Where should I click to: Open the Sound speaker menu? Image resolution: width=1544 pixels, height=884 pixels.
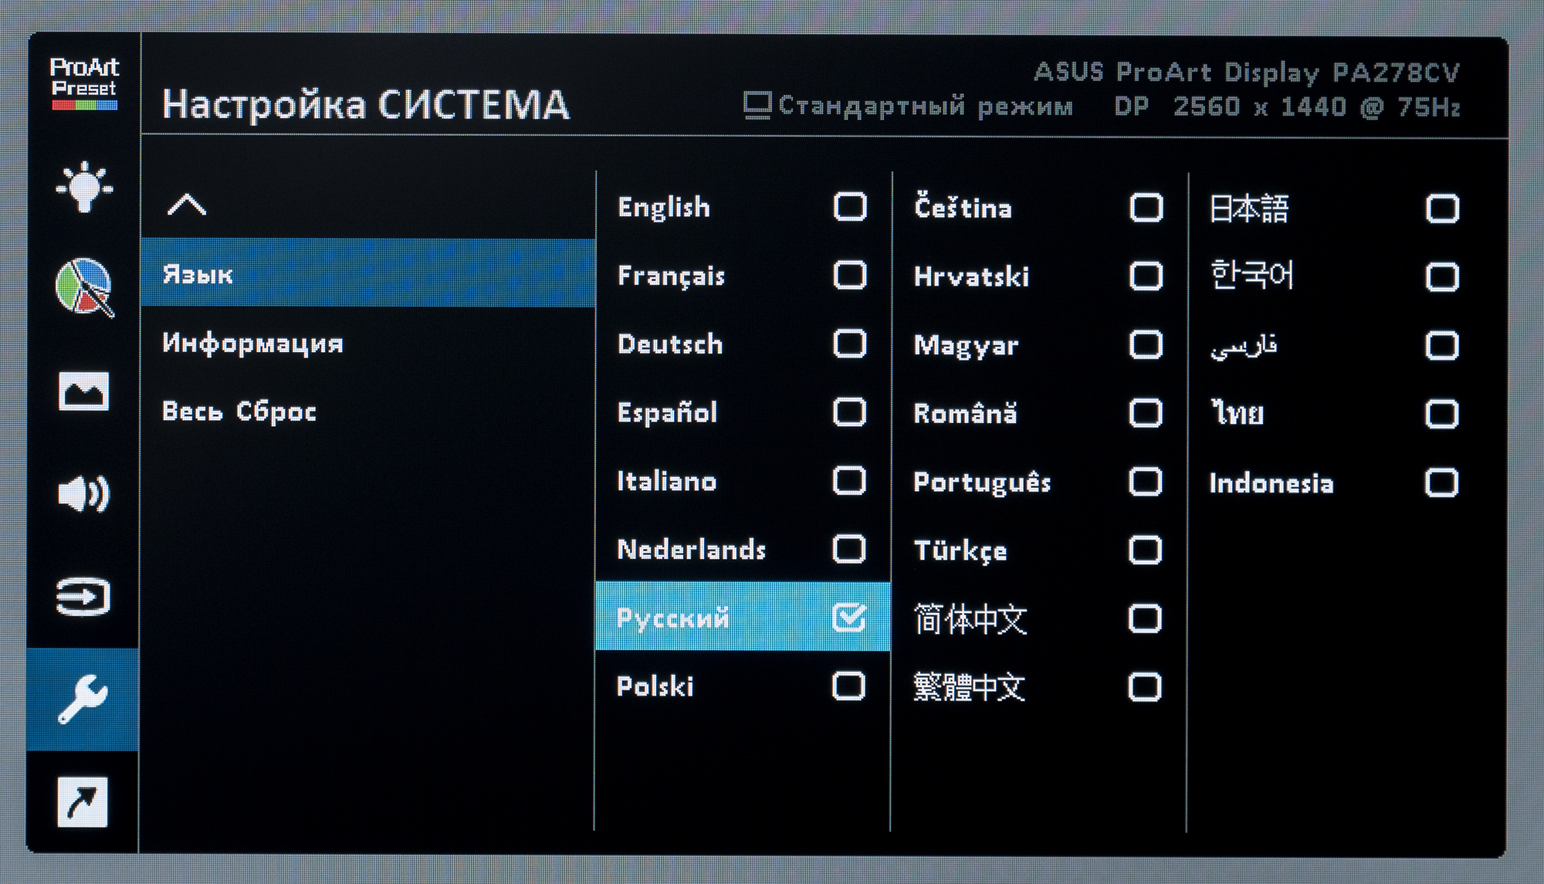[84, 494]
